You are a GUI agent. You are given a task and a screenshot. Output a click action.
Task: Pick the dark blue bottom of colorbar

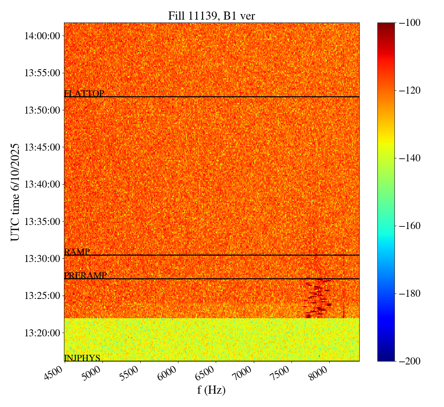(386, 357)
